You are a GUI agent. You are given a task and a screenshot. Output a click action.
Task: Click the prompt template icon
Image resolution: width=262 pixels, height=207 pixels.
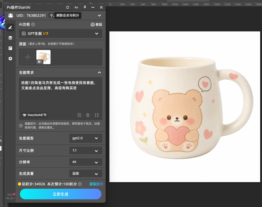point(80,115)
